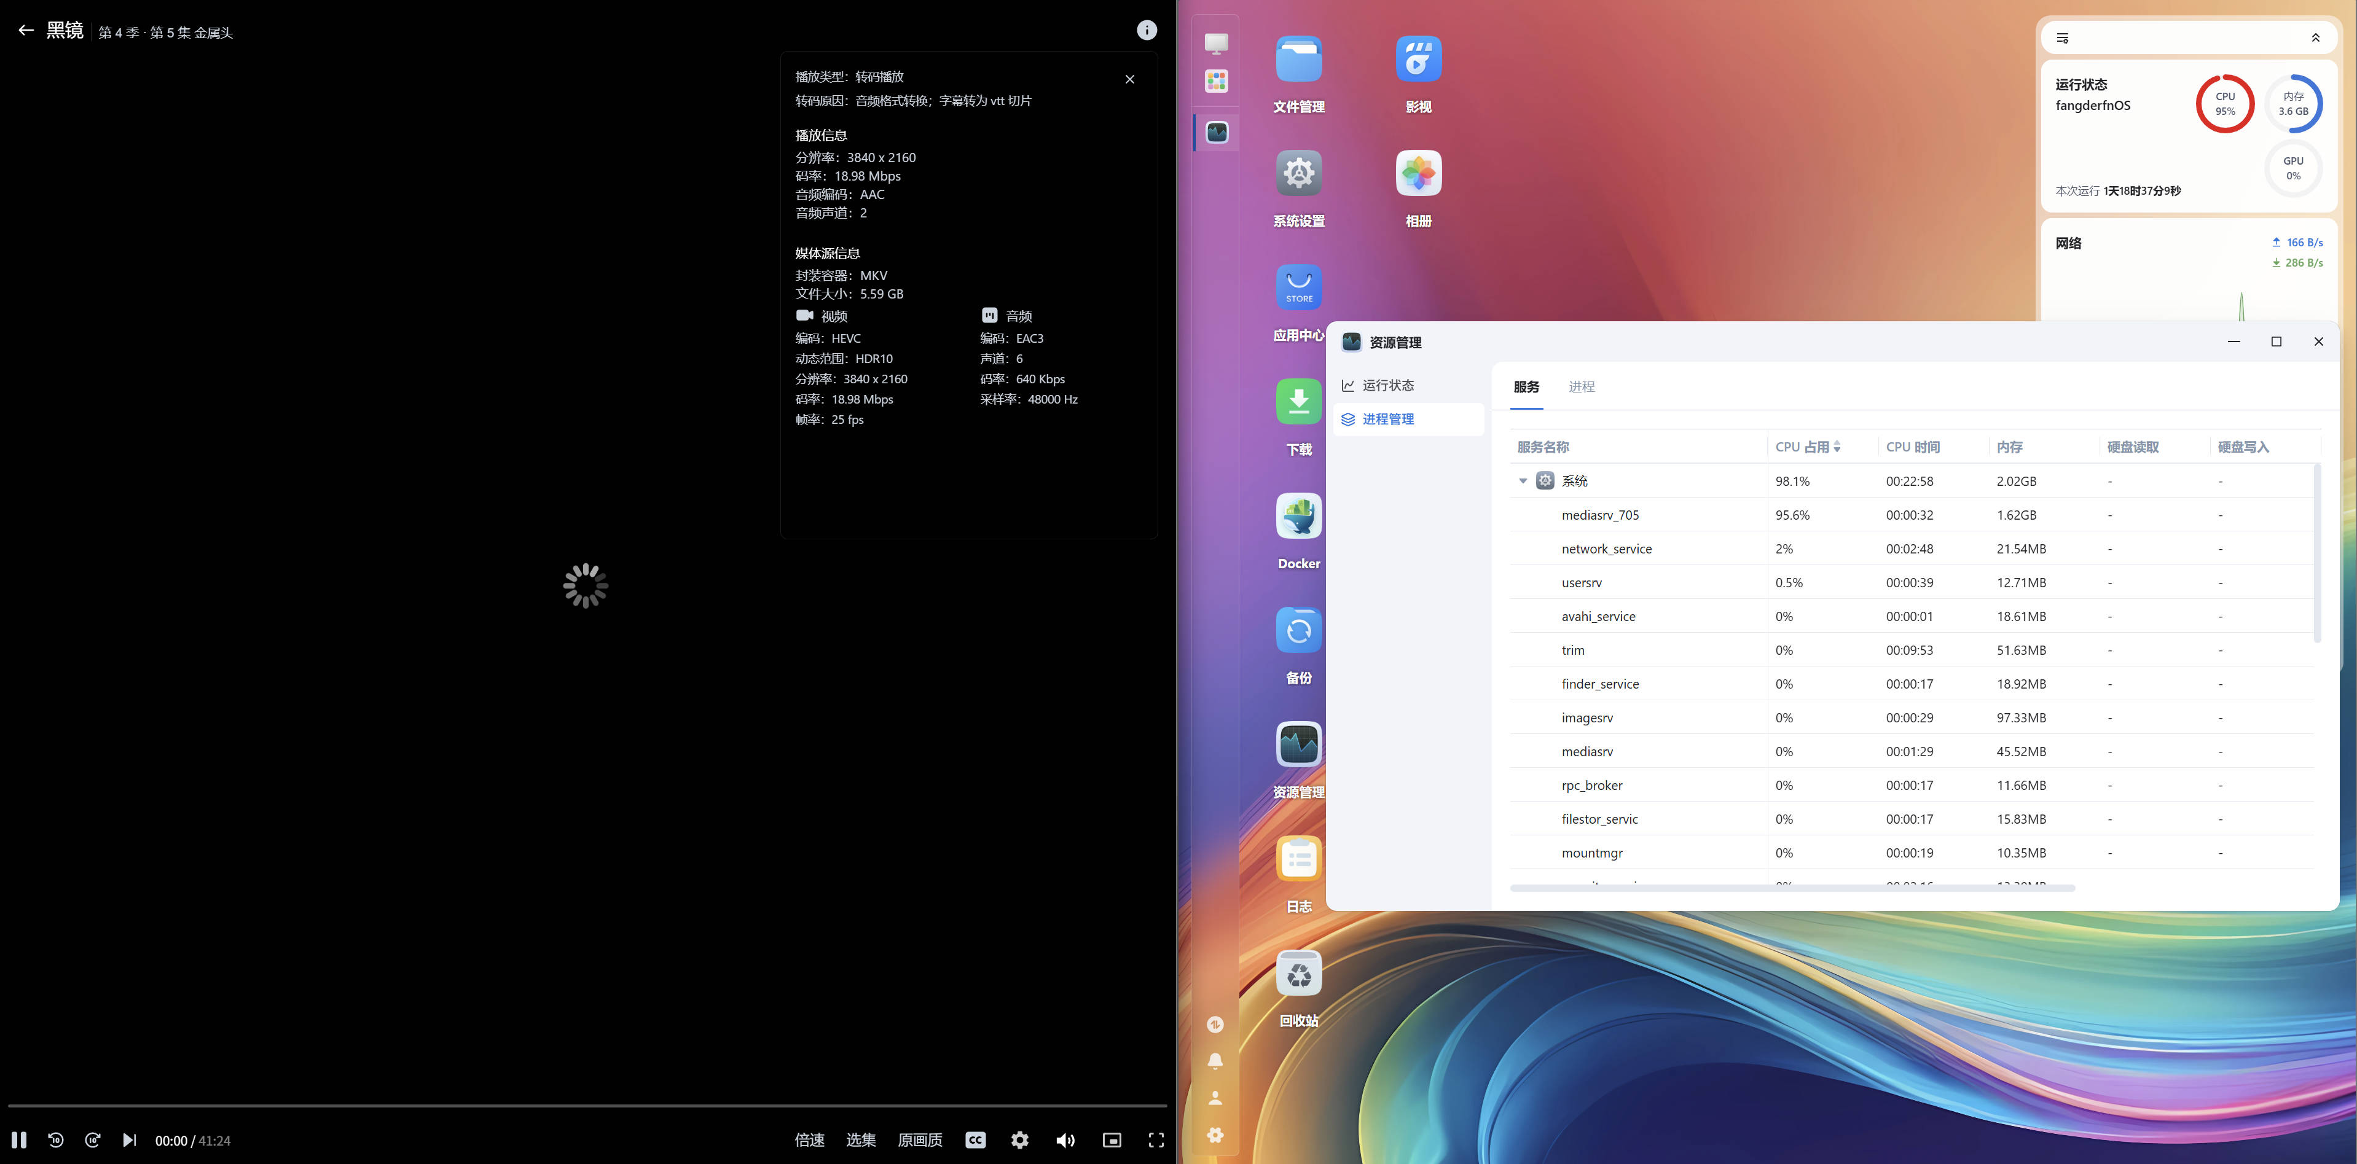Open 选集 episode selection
Image resolution: width=2357 pixels, height=1164 pixels.
[x=861, y=1139]
